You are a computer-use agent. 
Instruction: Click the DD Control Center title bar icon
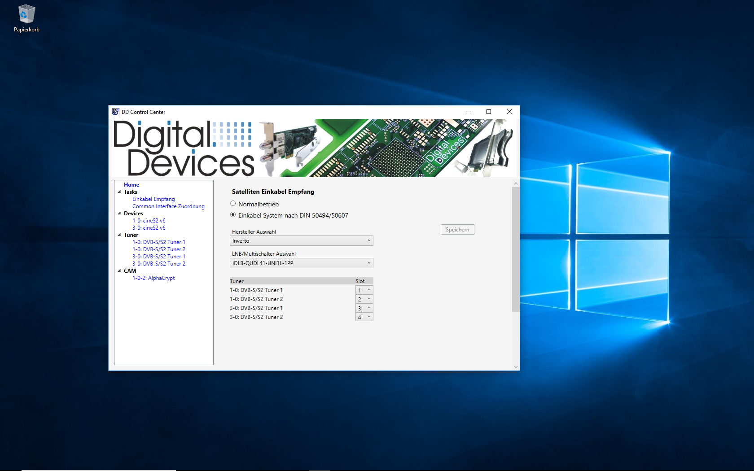[x=116, y=112]
